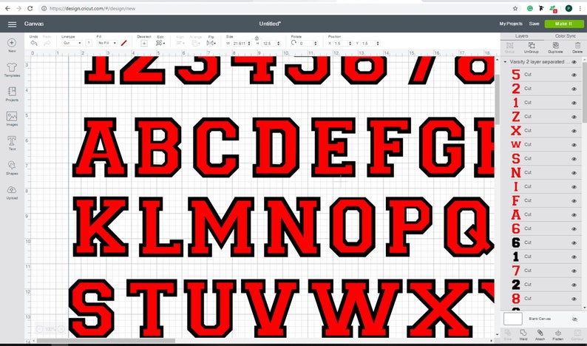The width and height of the screenshot is (587, 346).
Task: Toggle visibility of red 5 layer
Action: (x=574, y=75)
